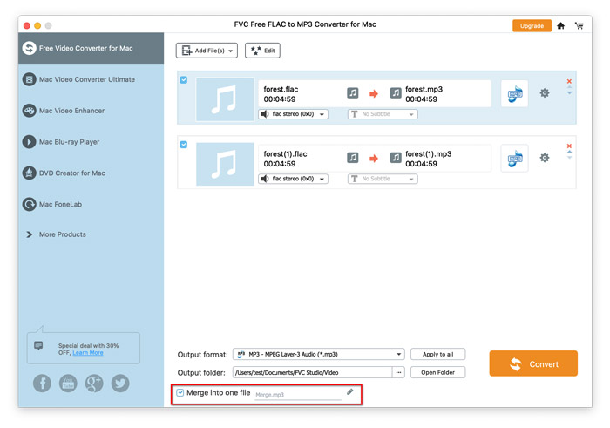
Task: Click the MP3 format icon for forest(1).mp3
Action: coord(515,159)
